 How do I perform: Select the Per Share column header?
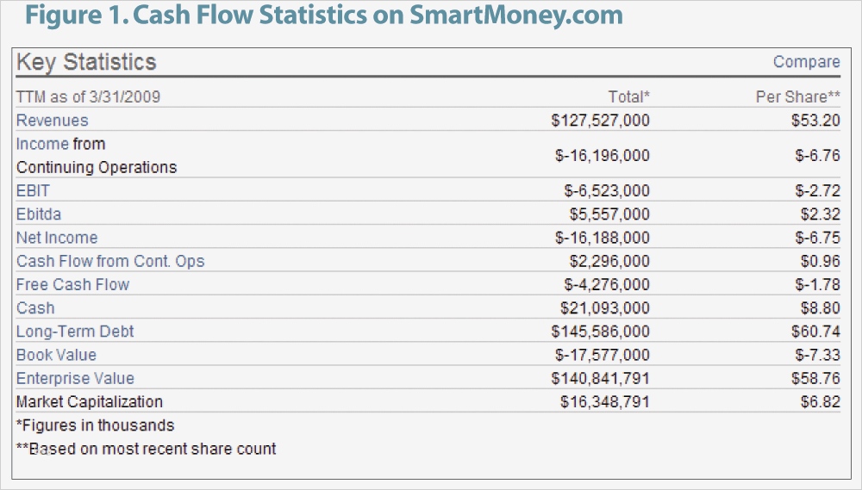click(797, 96)
